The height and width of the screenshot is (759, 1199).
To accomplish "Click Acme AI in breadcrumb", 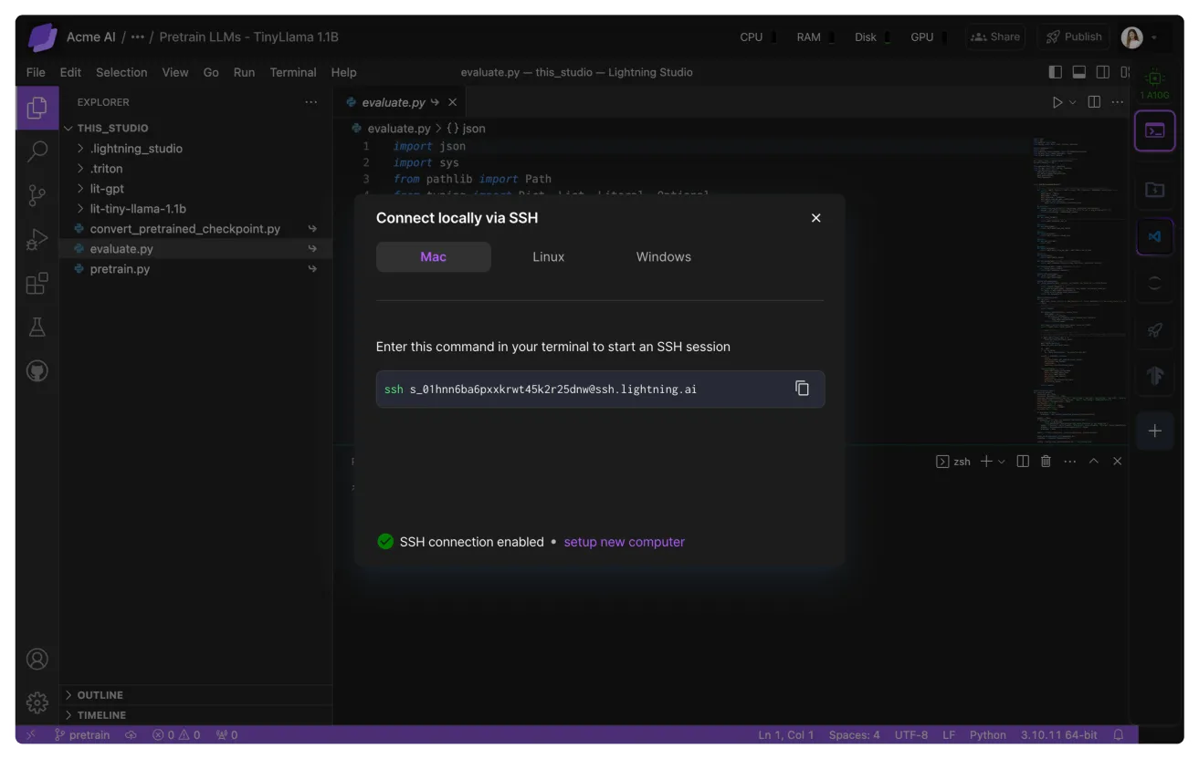I will (91, 37).
